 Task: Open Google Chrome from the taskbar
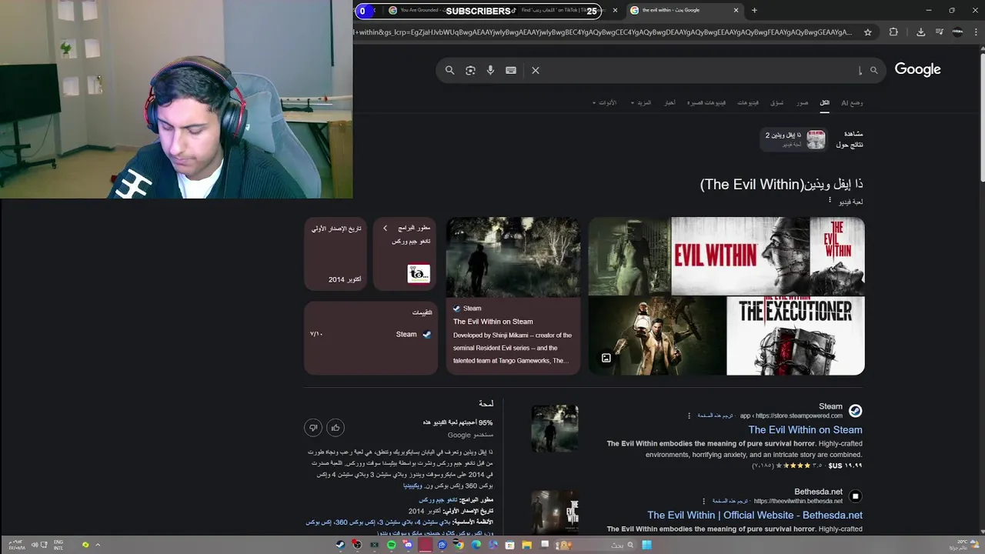pyautogui.click(x=459, y=545)
